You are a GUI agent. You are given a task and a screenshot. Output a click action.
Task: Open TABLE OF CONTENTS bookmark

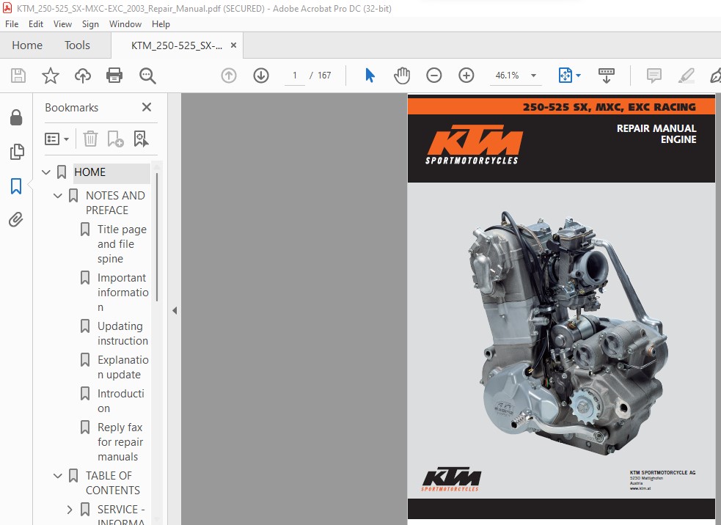[113, 482]
